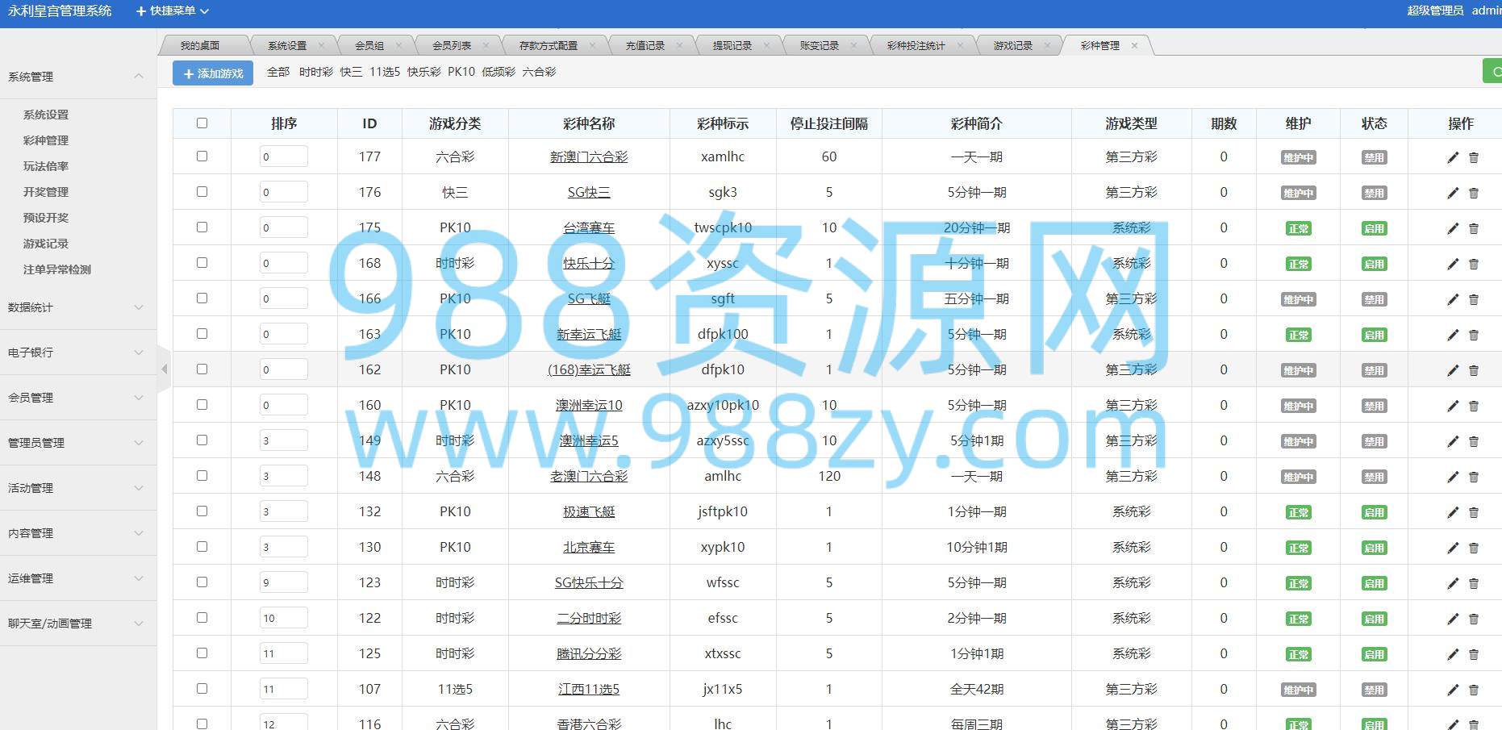Image resolution: width=1502 pixels, height=730 pixels.
Task: Close the 游戏记录 tab with its X
Action: click(1047, 46)
